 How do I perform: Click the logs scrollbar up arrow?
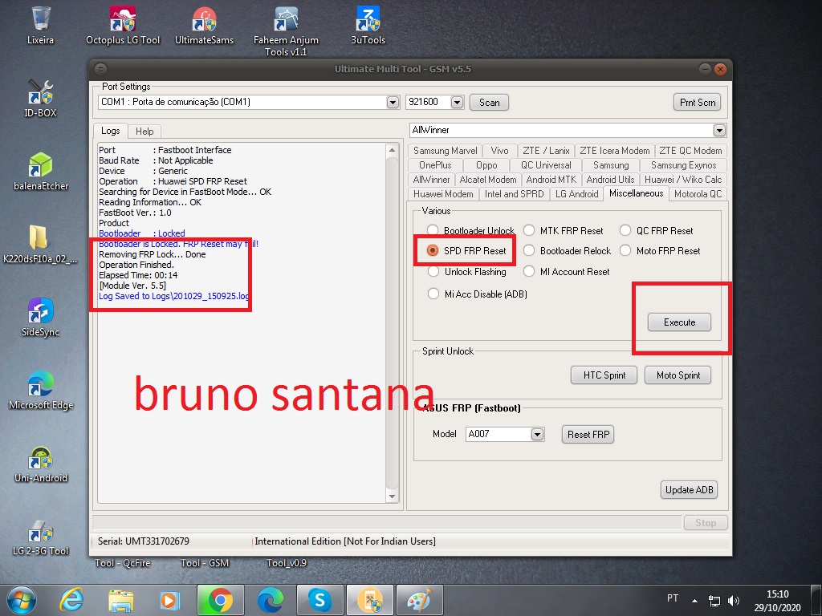(x=392, y=150)
